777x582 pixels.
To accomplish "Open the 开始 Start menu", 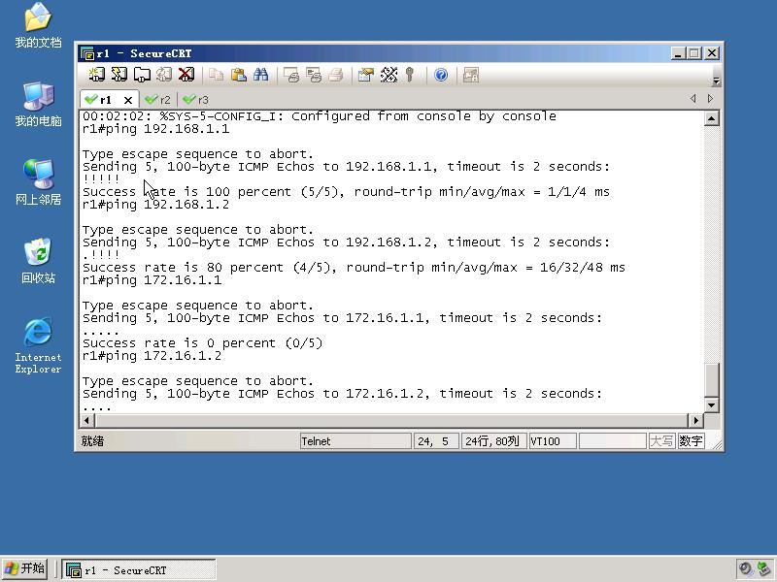I will (25, 568).
